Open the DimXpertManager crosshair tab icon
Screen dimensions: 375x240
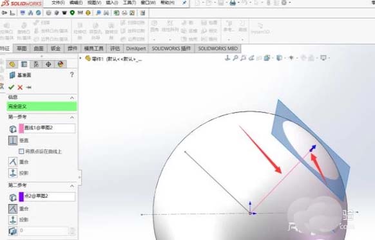(48, 64)
